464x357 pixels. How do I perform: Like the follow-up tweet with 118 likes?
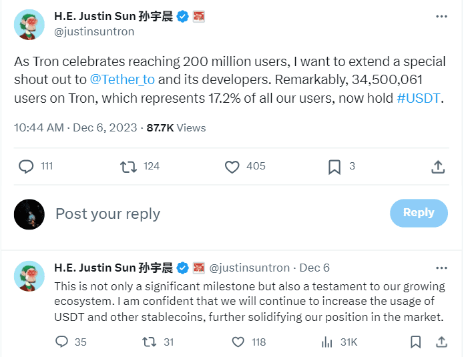(238, 342)
